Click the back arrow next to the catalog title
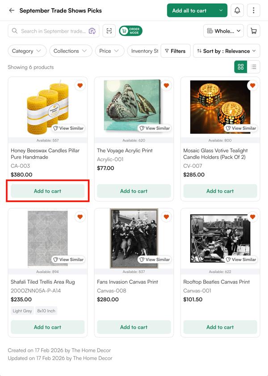 (x=11, y=10)
